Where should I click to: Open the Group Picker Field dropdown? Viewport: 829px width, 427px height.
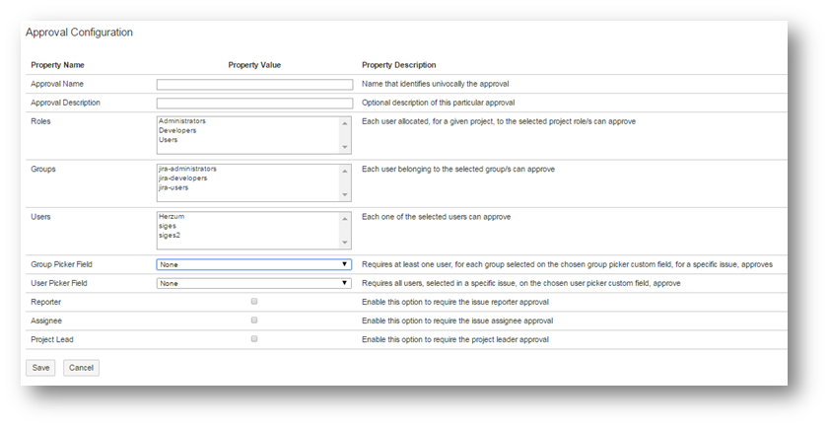point(253,264)
